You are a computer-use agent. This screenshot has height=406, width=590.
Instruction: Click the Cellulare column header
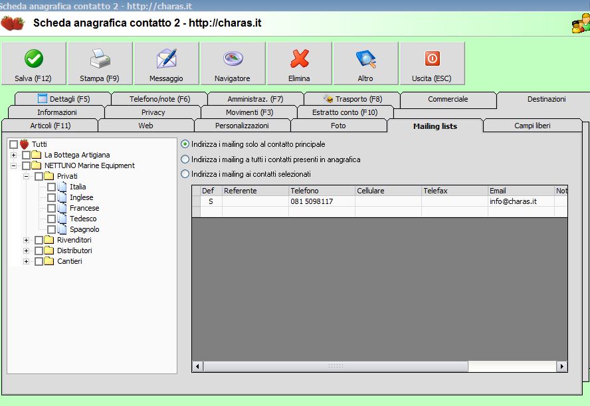click(x=388, y=191)
